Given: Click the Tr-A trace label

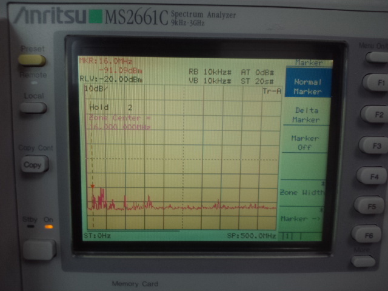Looking at the screenshot, I should [272, 92].
